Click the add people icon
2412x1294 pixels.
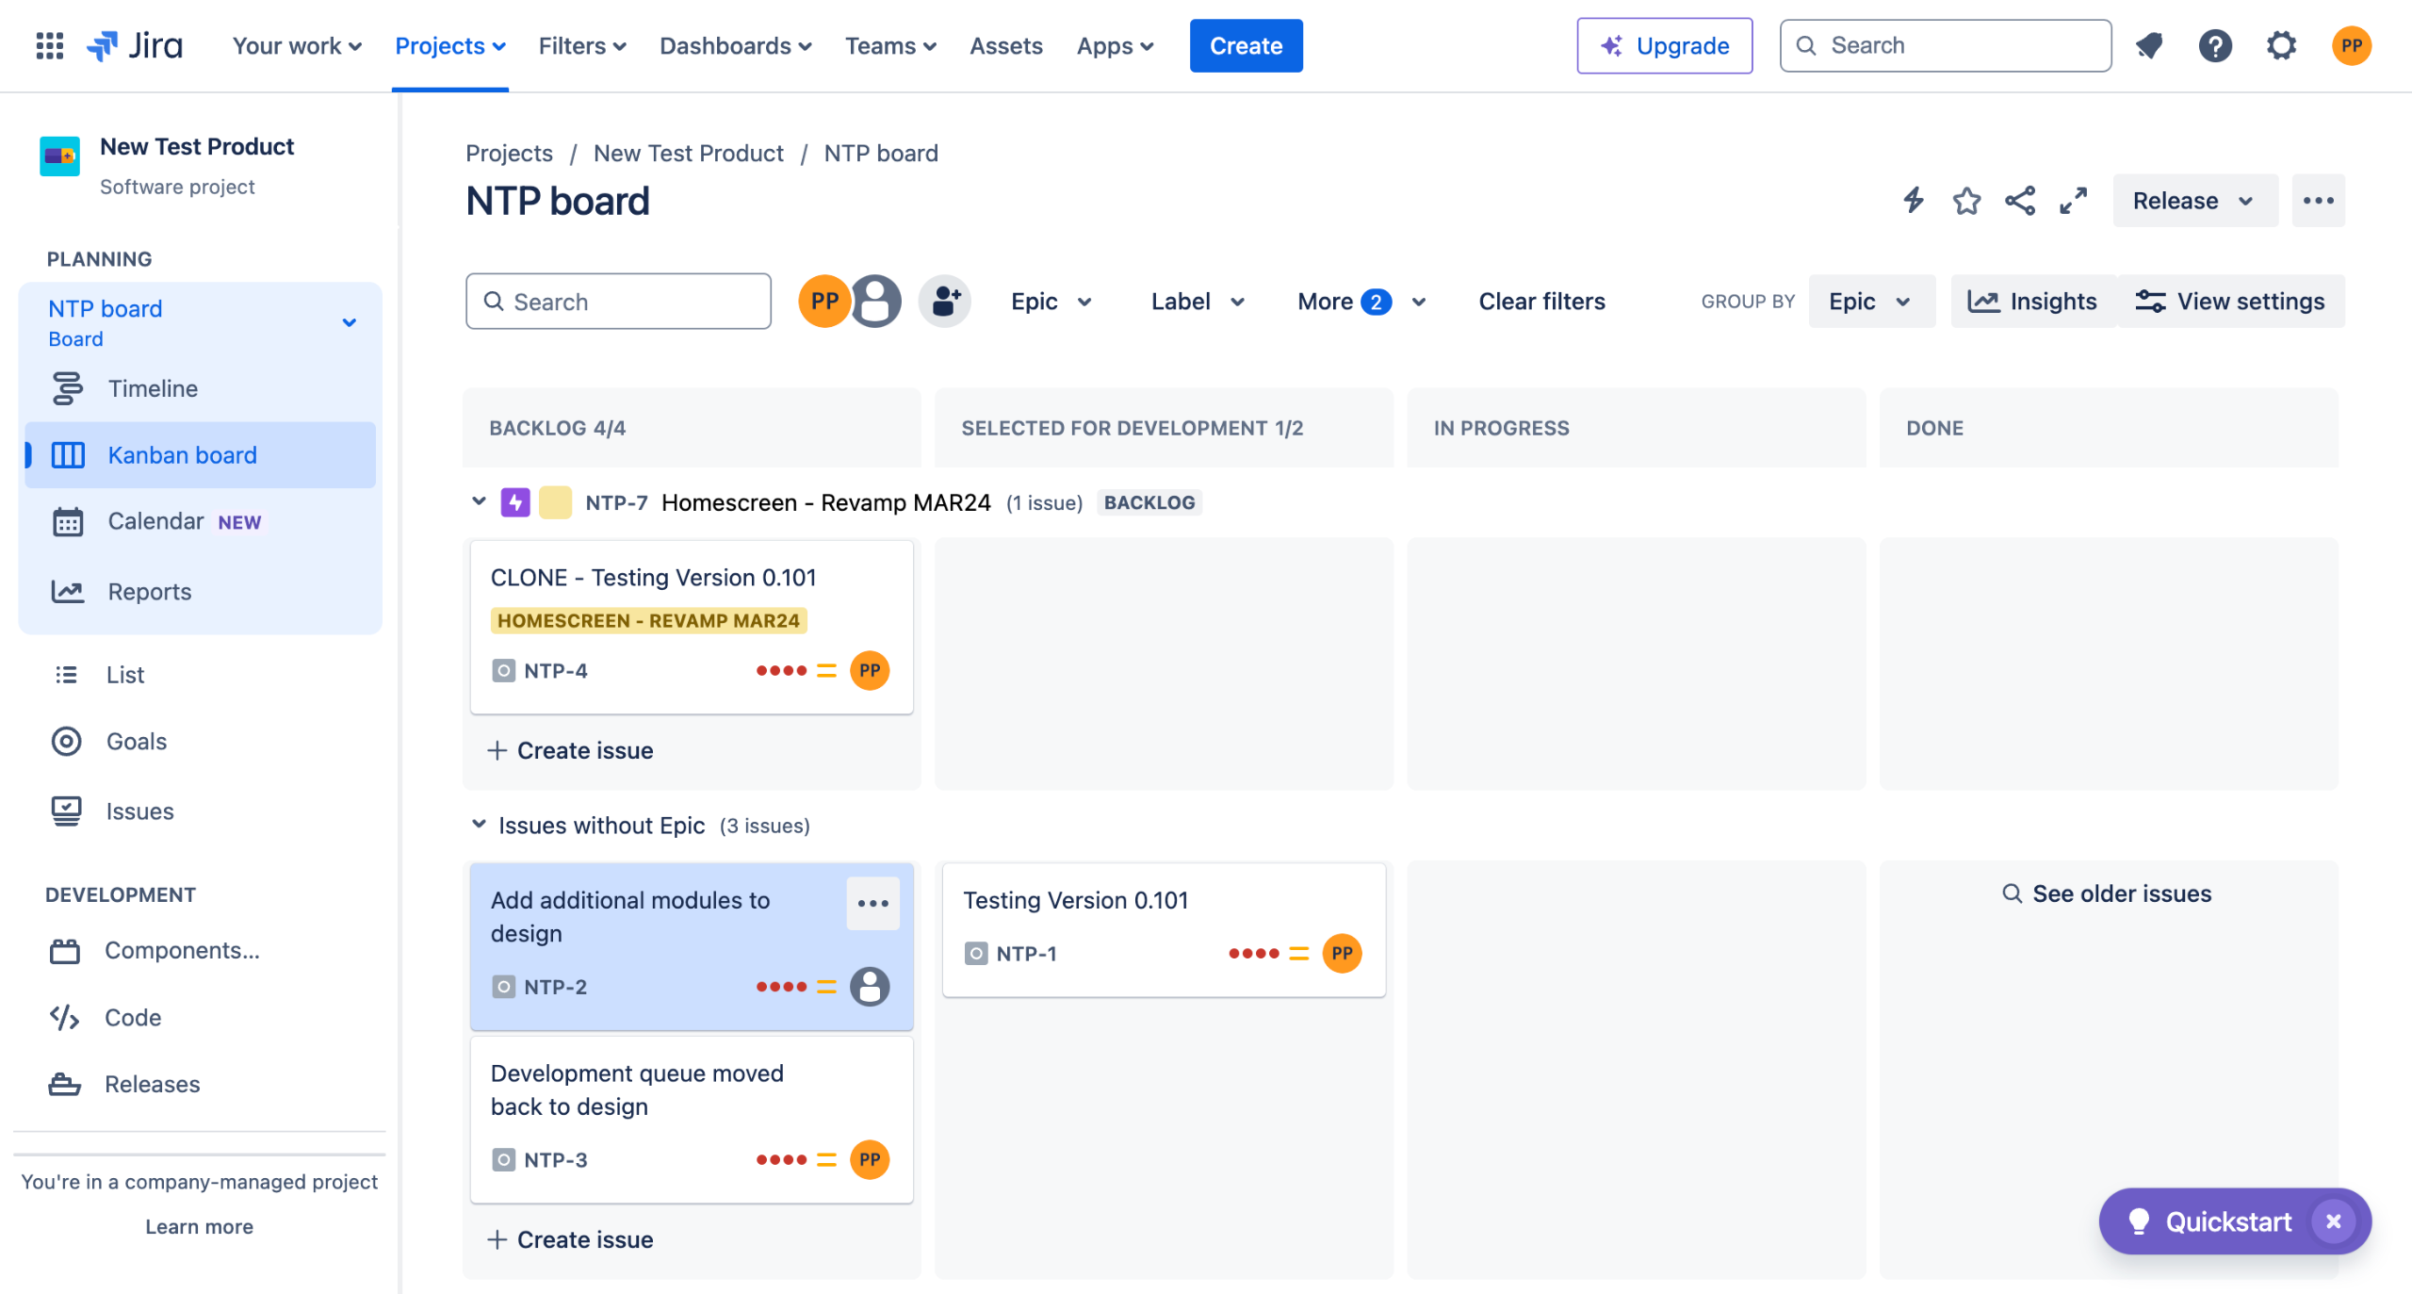click(945, 302)
